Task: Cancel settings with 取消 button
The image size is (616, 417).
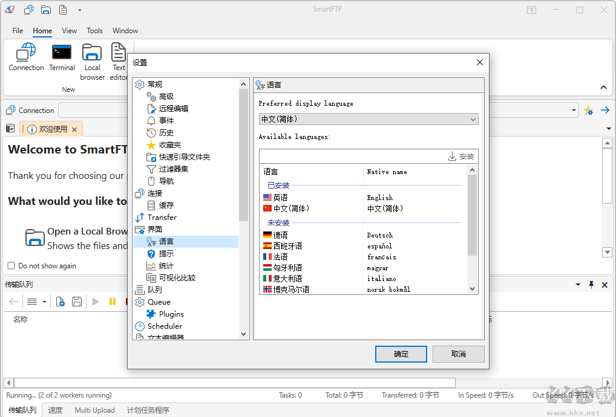Action: pos(459,354)
